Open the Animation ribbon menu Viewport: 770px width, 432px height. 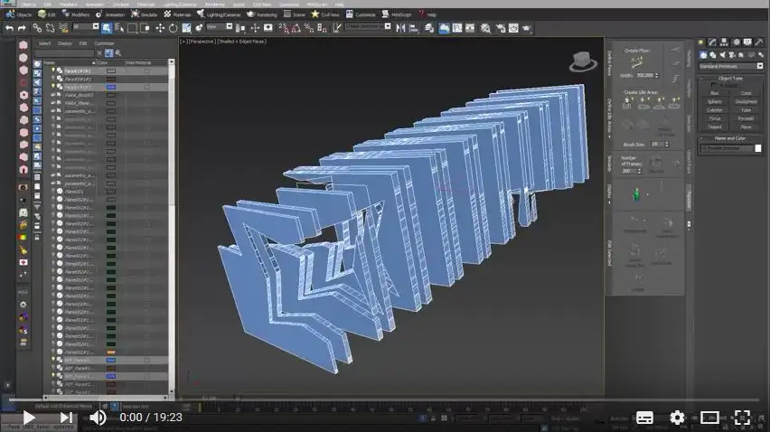tap(110, 14)
